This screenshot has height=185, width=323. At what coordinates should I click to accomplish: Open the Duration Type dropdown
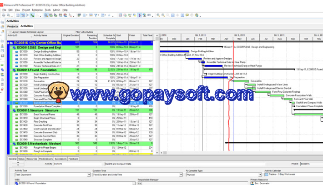tap(181, 175)
